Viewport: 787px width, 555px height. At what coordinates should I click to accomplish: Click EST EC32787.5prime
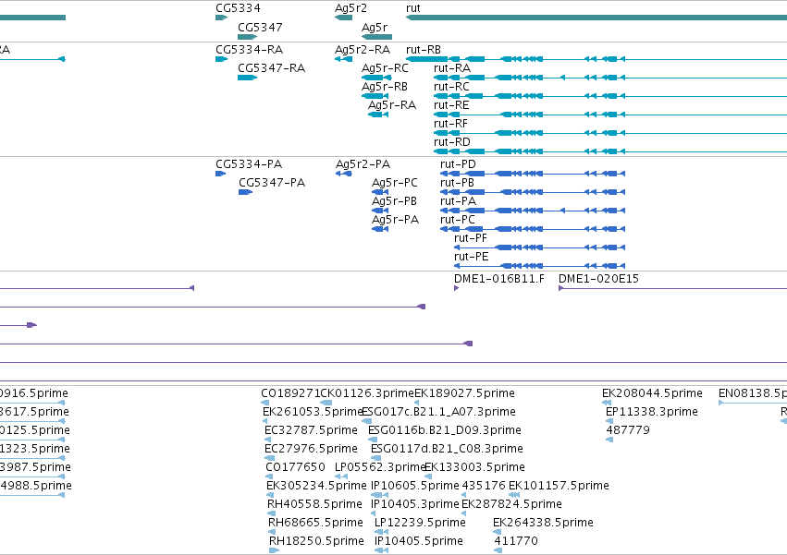269,440
